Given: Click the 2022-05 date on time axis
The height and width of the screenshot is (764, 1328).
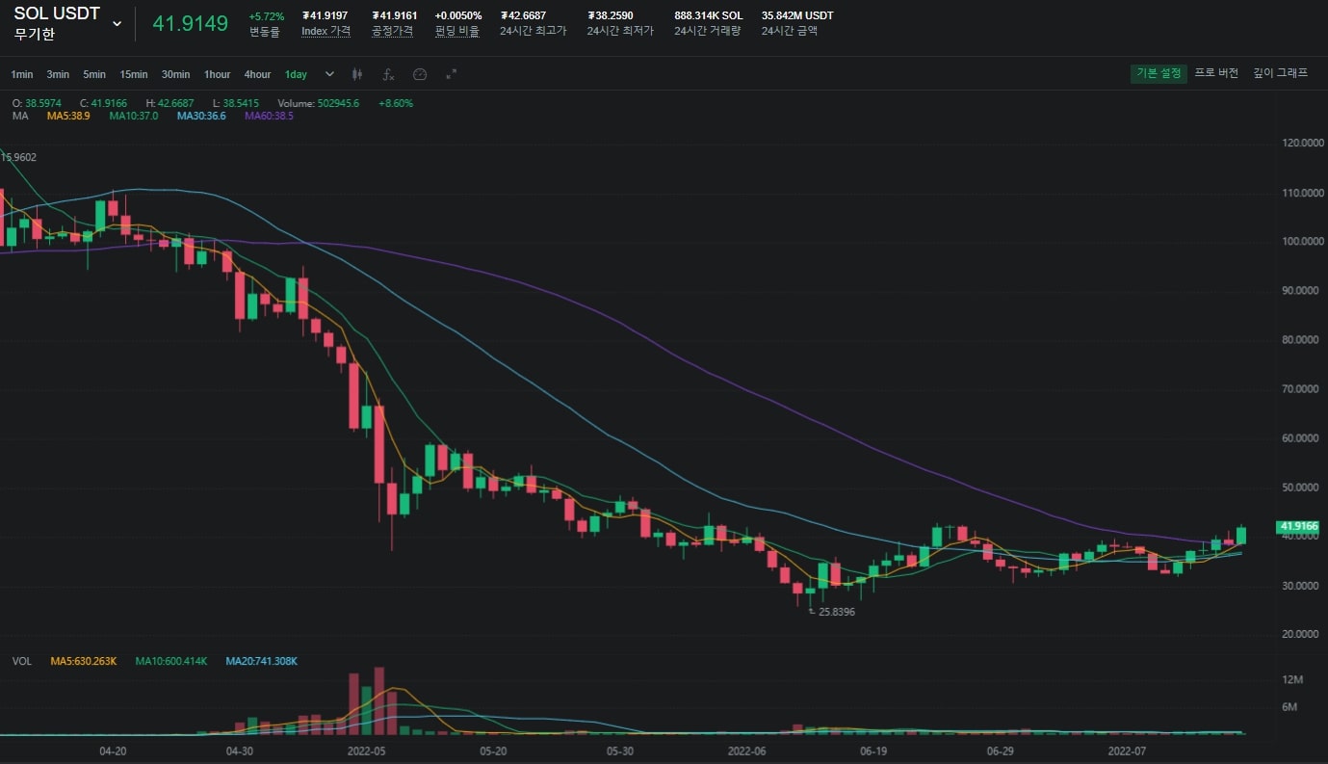Looking at the screenshot, I should 367,750.
